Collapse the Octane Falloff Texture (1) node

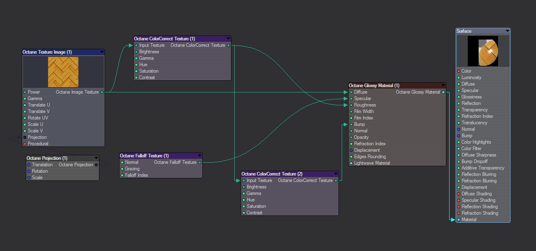pyautogui.click(x=200, y=156)
